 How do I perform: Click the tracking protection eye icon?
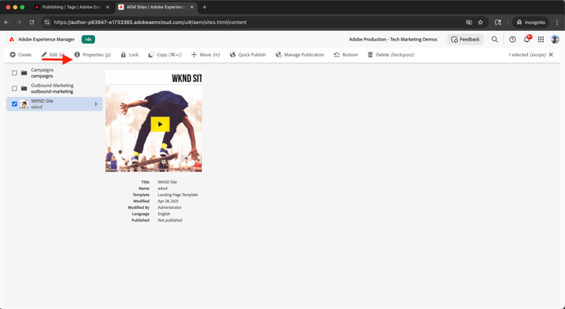click(x=469, y=23)
